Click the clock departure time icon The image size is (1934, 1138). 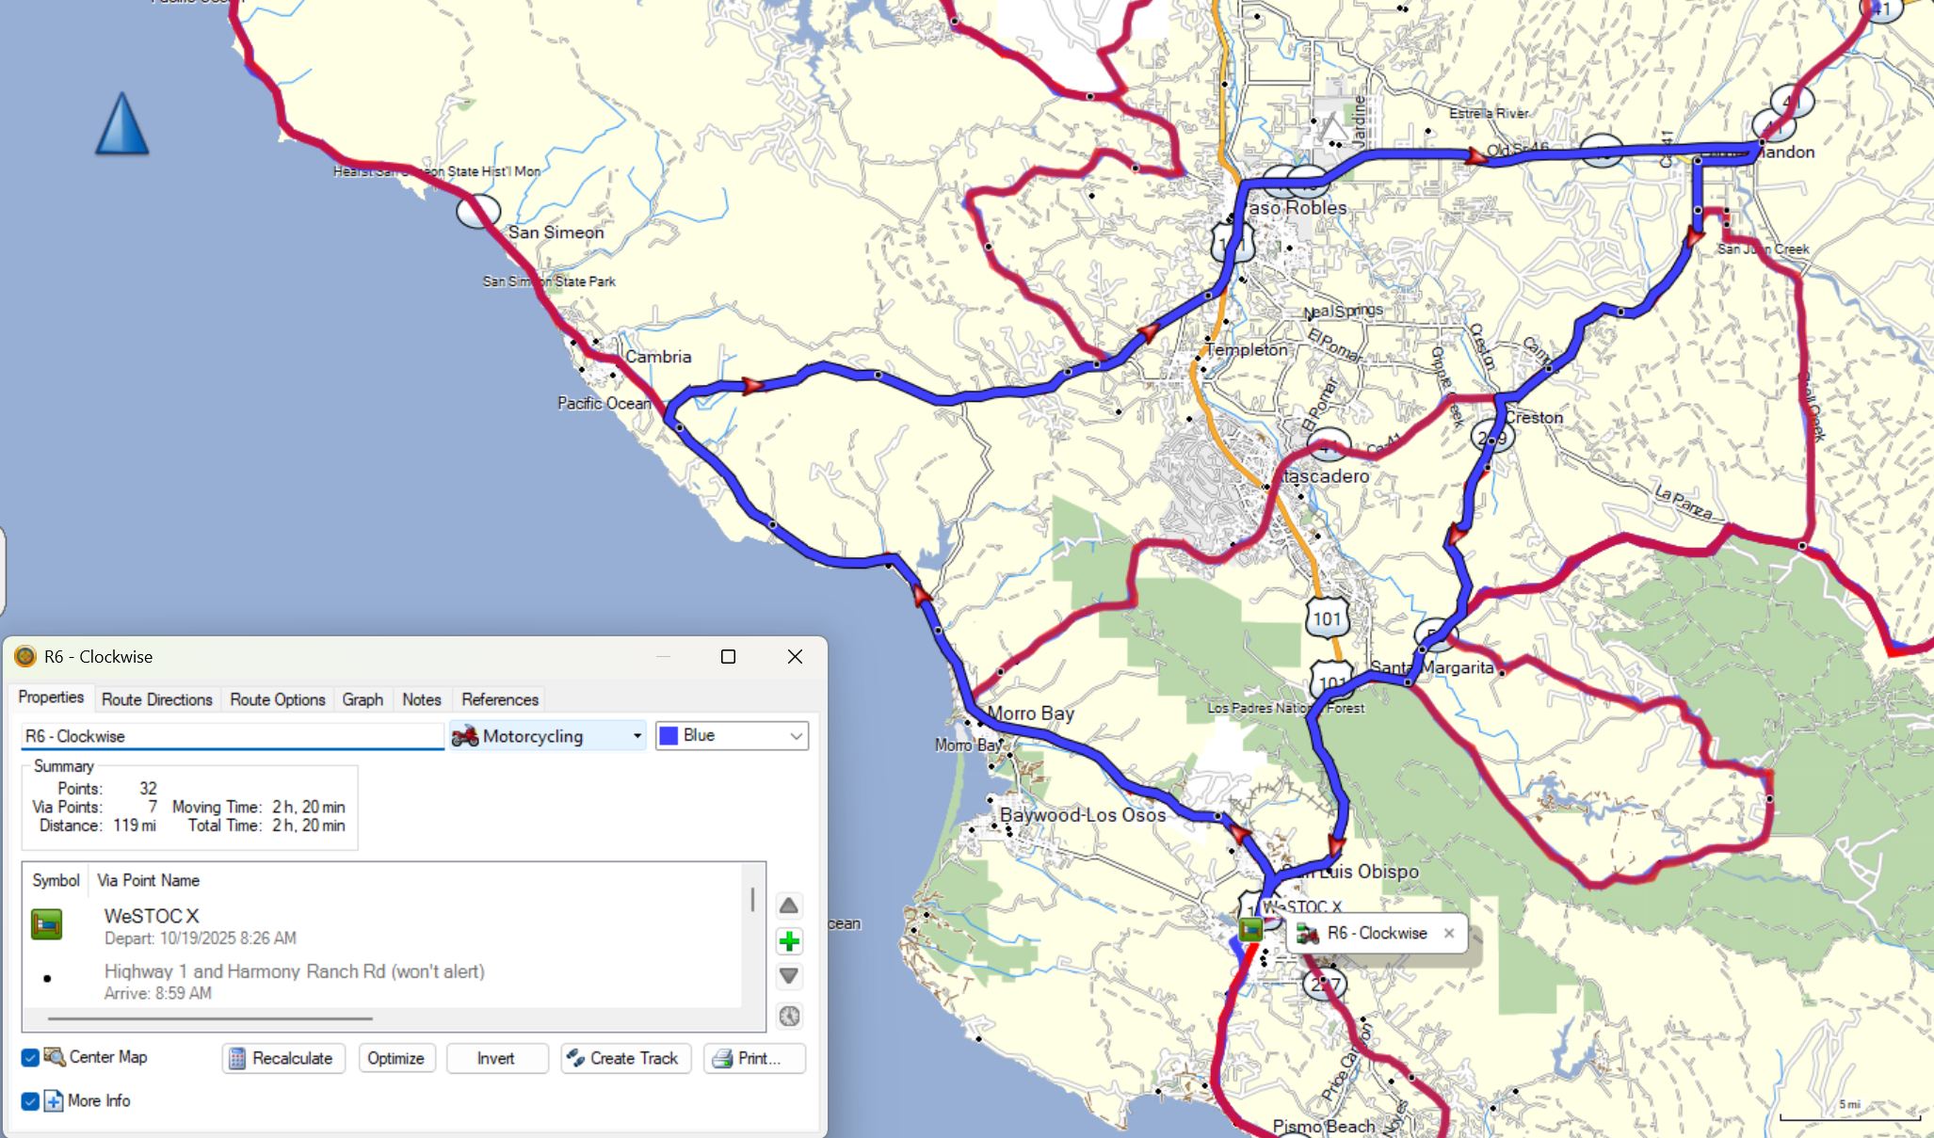click(x=789, y=1016)
